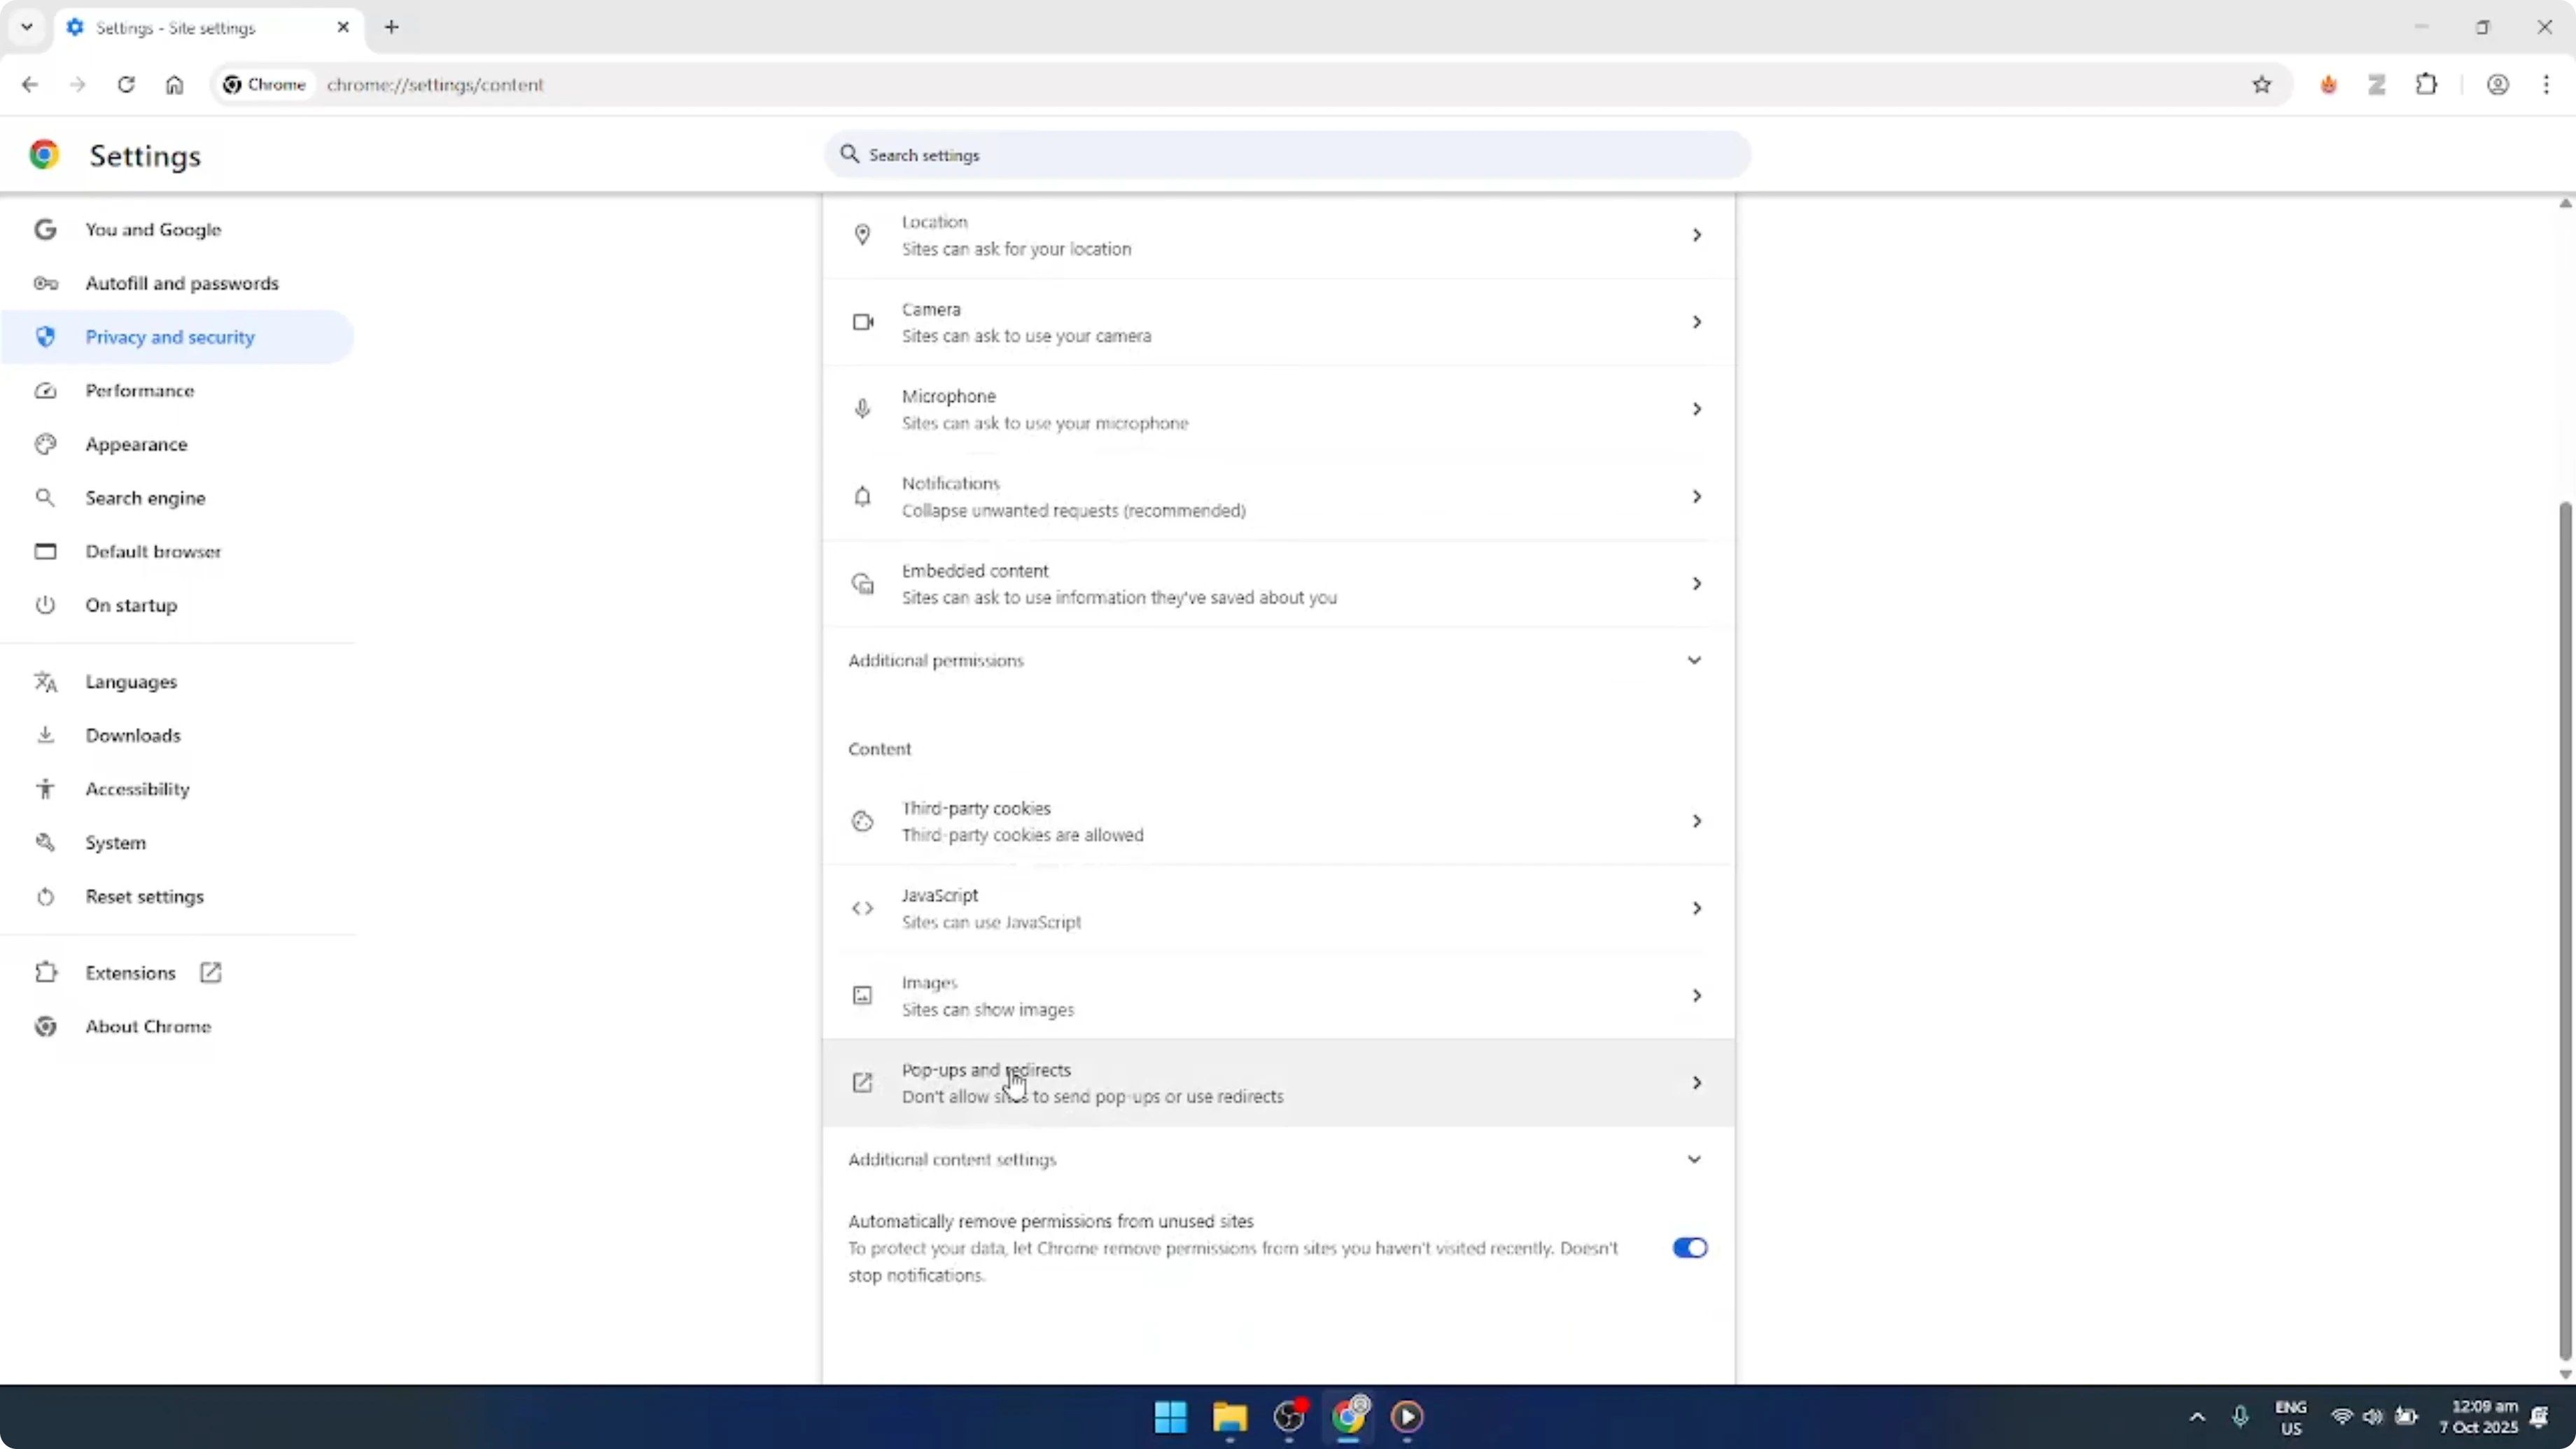Click the Microphone permission icon

point(861,408)
